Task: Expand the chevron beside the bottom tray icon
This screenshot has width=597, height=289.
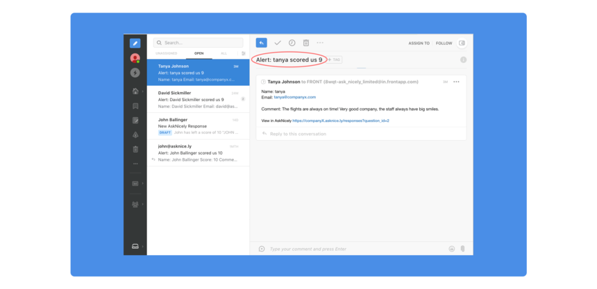Action: pyautogui.click(x=143, y=247)
